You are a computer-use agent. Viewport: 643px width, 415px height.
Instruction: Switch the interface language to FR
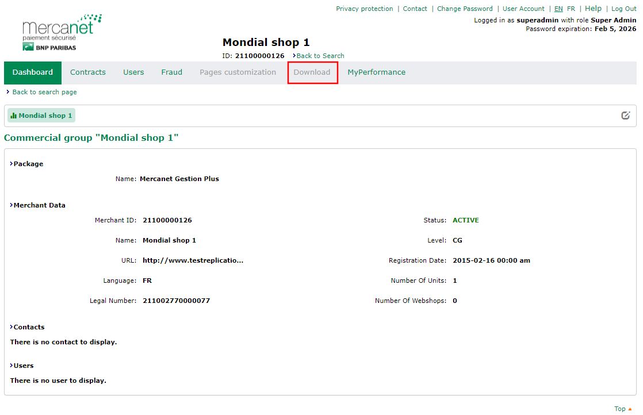(x=570, y=9)
